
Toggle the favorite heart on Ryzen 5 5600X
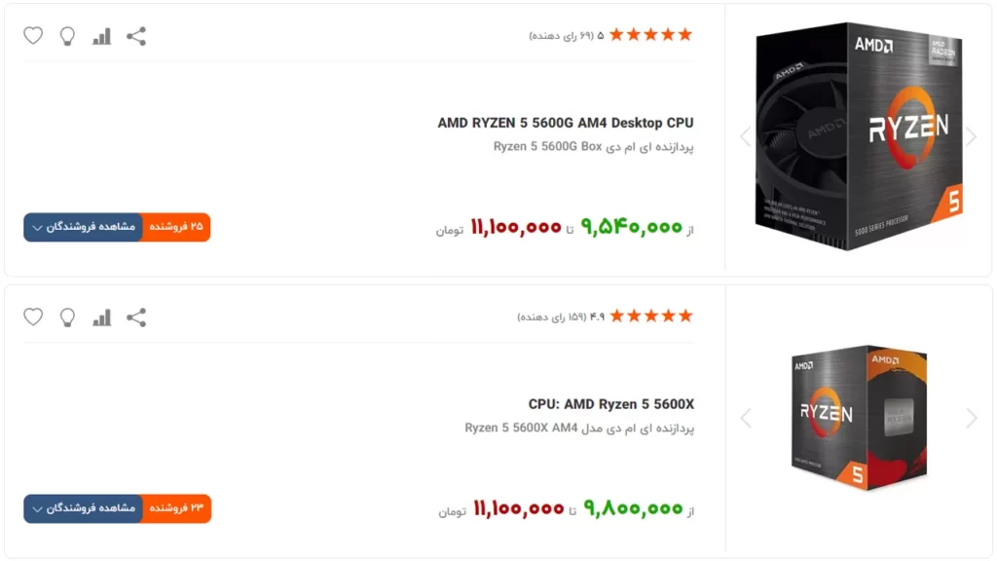pos(32,317)
